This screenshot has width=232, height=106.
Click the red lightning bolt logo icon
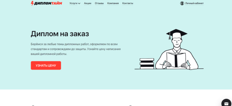32,3
